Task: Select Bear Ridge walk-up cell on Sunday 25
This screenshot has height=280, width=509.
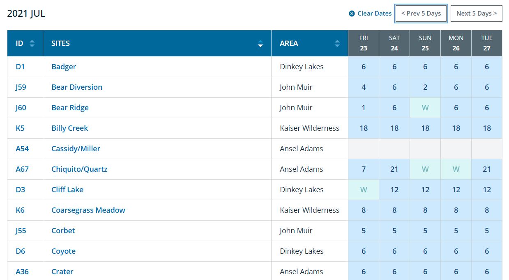Action: [425, 108]
